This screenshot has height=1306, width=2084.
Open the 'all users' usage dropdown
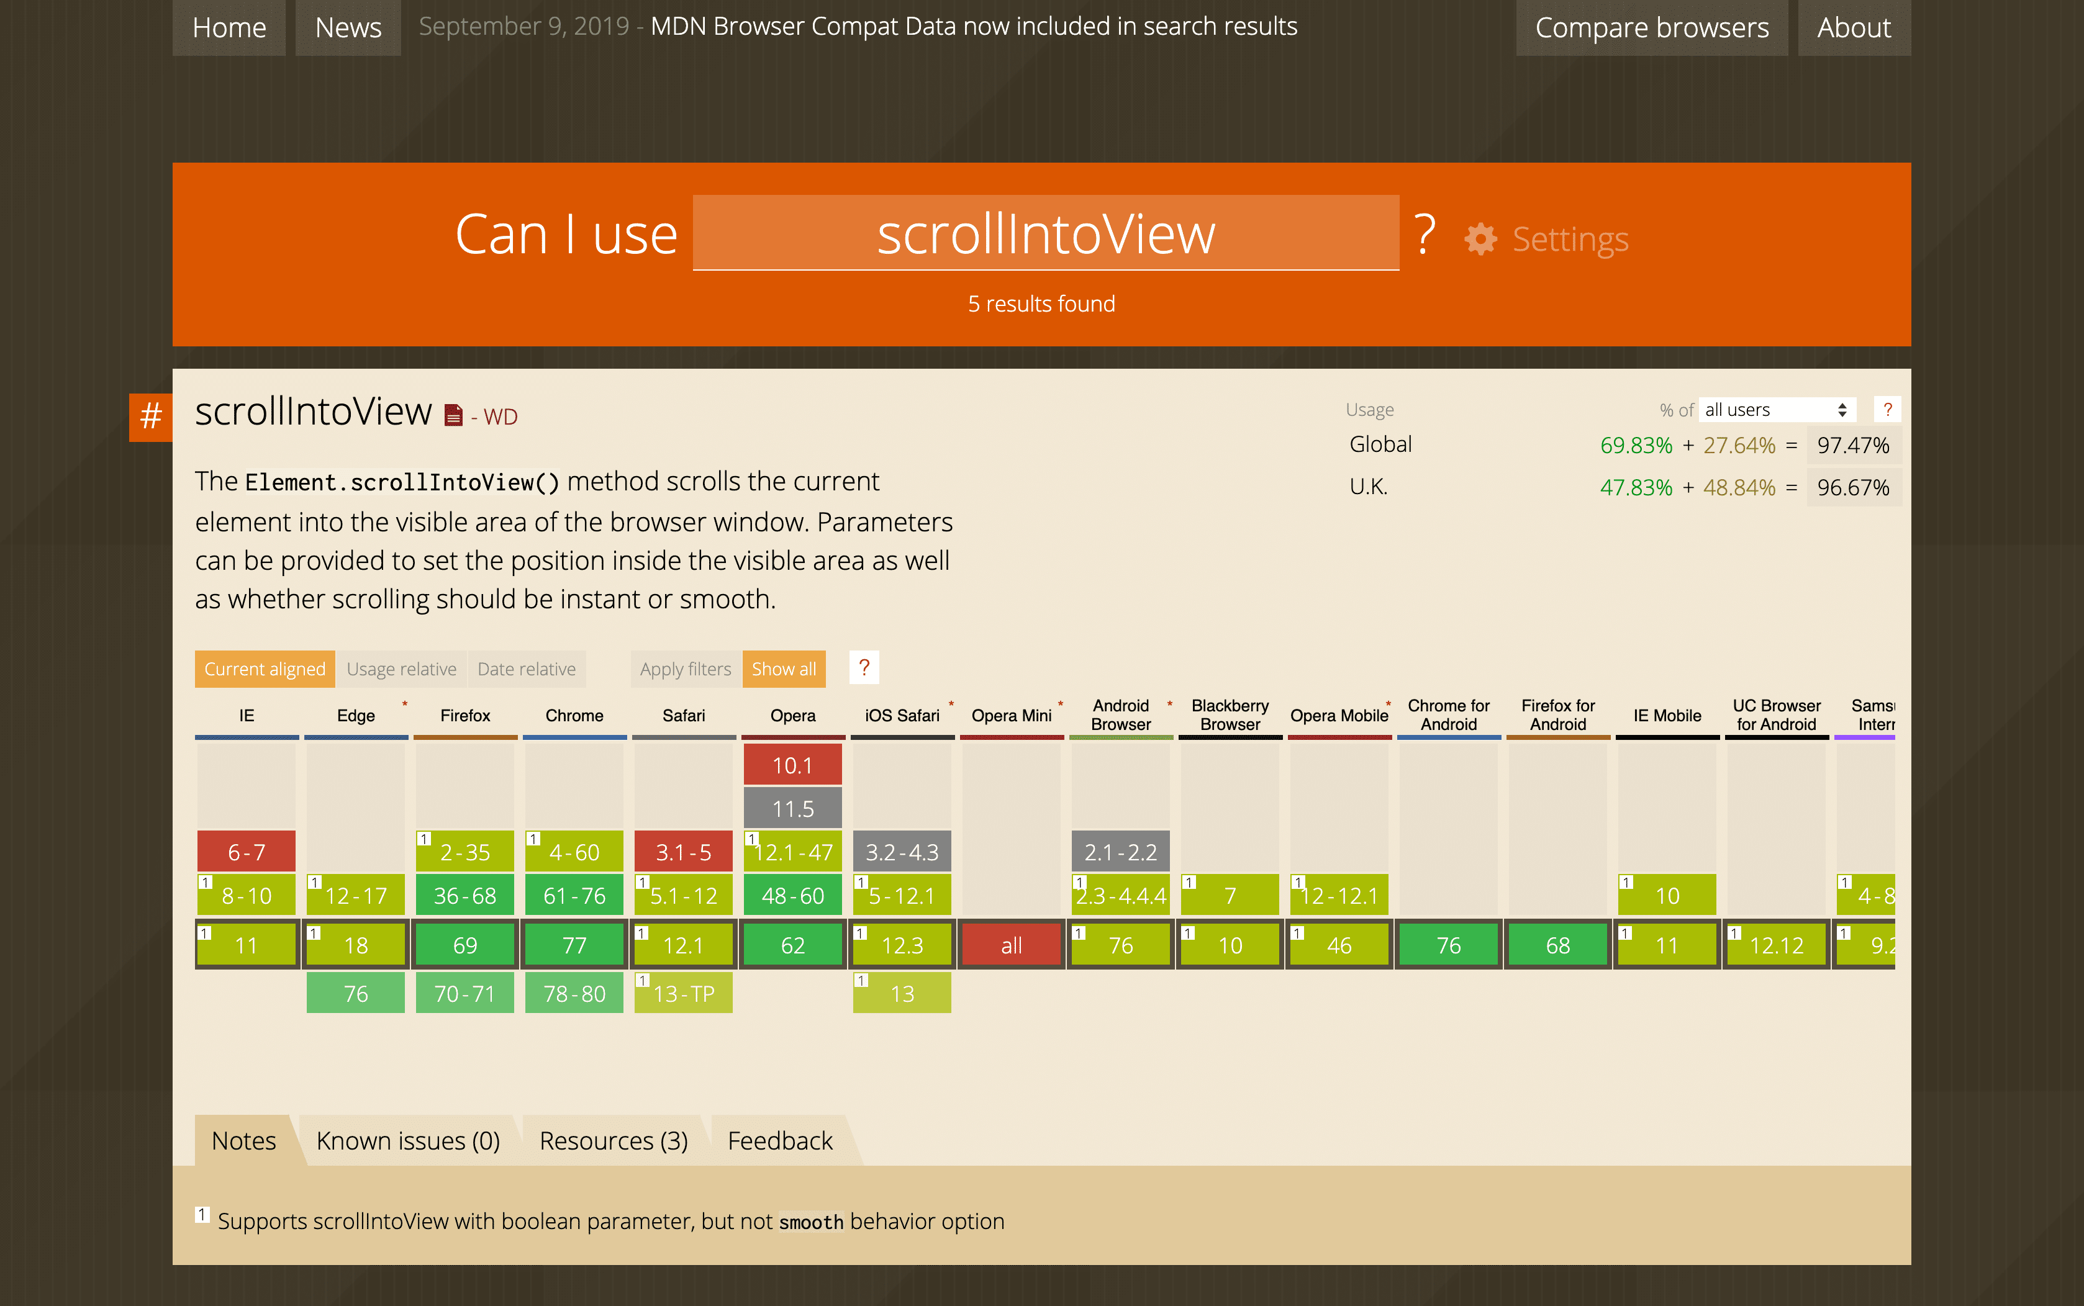(x=1777, y=410)
